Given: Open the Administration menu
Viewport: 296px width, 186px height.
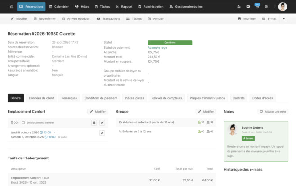Looking at the screenshot, I should (x=151, y=7).
